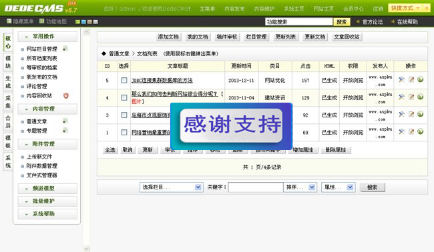Open 文件式管理器 in the sidebar

point(42,175)
